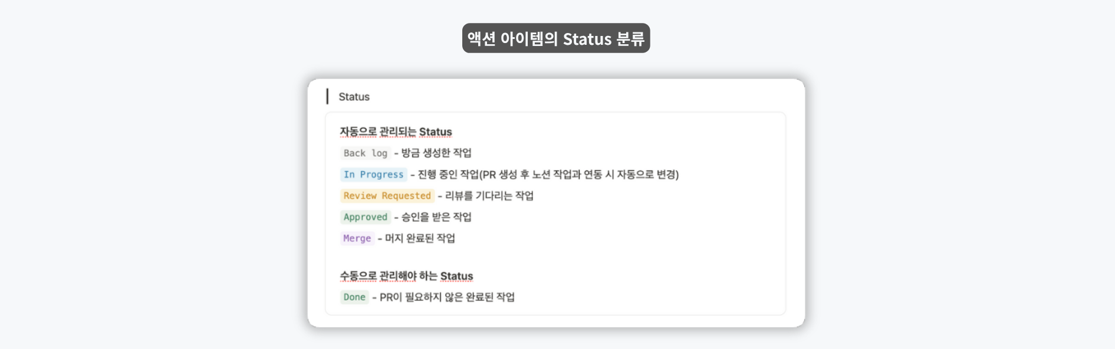1115x349 pixels.
Task: Click the 머지 완료된 작업 description
Action: point(420,238)
